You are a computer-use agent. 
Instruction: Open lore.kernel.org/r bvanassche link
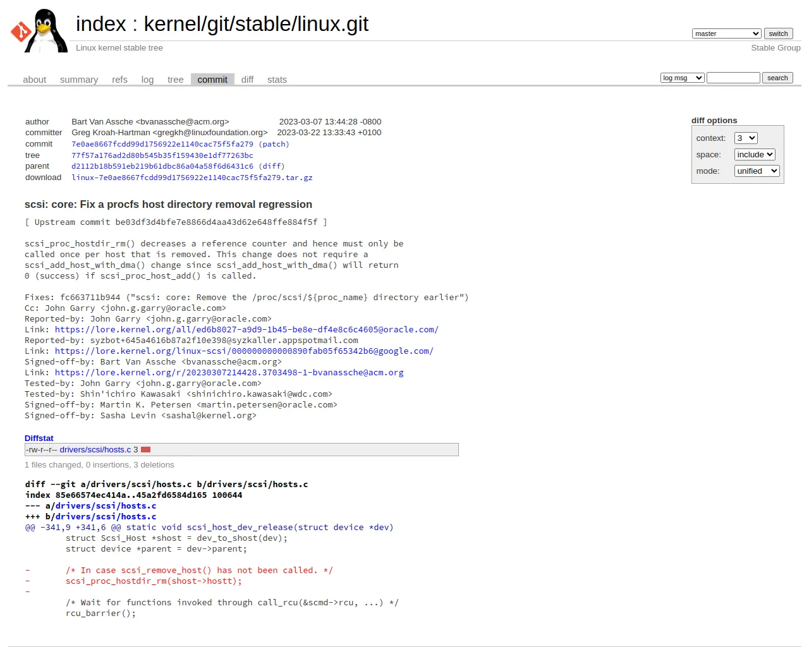(229, 372)
